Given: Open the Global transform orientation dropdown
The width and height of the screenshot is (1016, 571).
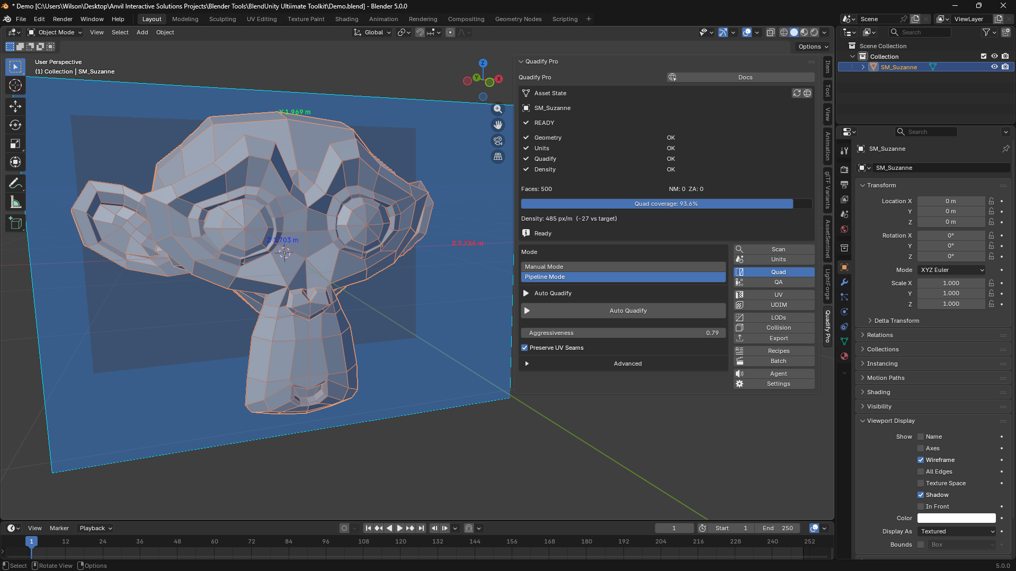Looking at the screenshot, I should (x=373, y=32).
